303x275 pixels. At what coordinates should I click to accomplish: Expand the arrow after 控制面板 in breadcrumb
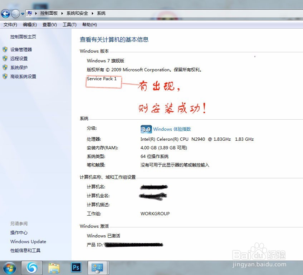click(x=62, y=13)
